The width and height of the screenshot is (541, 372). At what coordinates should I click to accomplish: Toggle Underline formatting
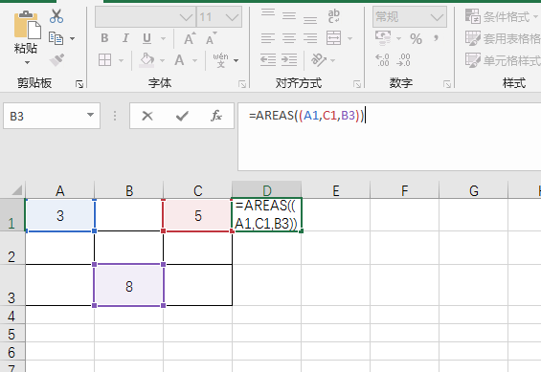tap(147, 38)
